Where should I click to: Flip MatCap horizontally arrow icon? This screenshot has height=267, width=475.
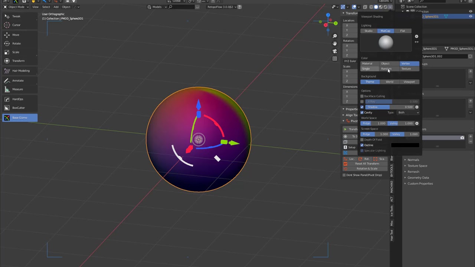[416, 42]
